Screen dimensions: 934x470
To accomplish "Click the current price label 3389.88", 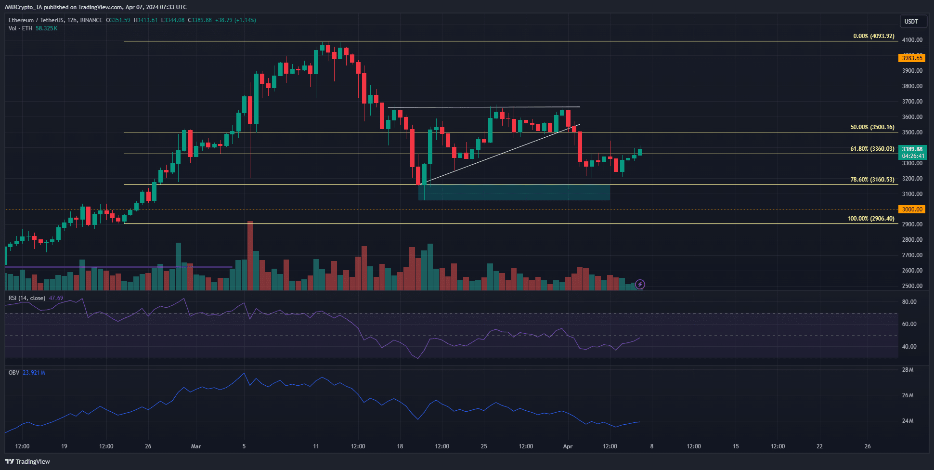I will [x=912, y=149].
